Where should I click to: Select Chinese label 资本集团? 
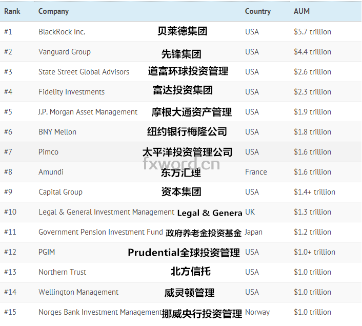click(x=182, y=191)
